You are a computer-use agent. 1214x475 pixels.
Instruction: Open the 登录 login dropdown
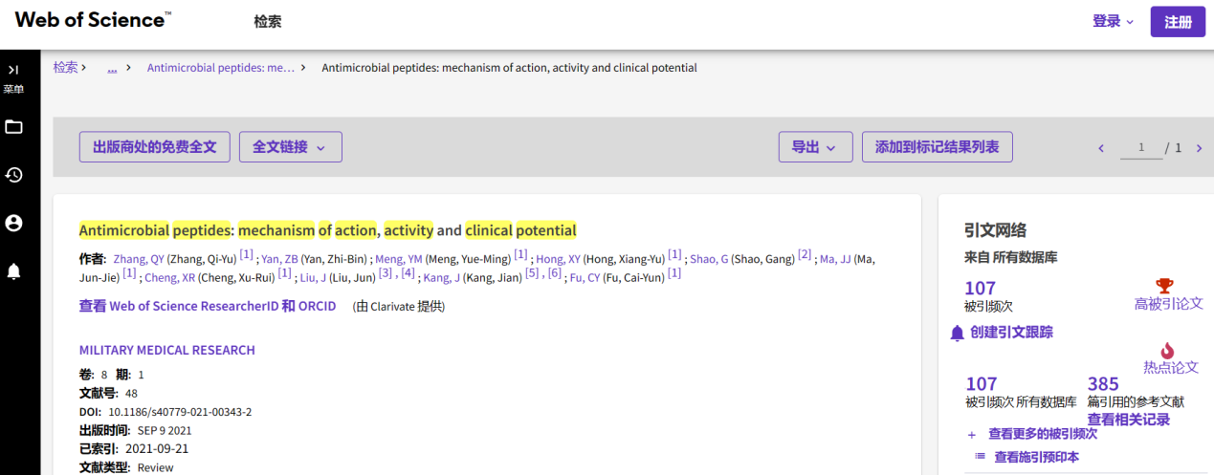coord(1114,21)
